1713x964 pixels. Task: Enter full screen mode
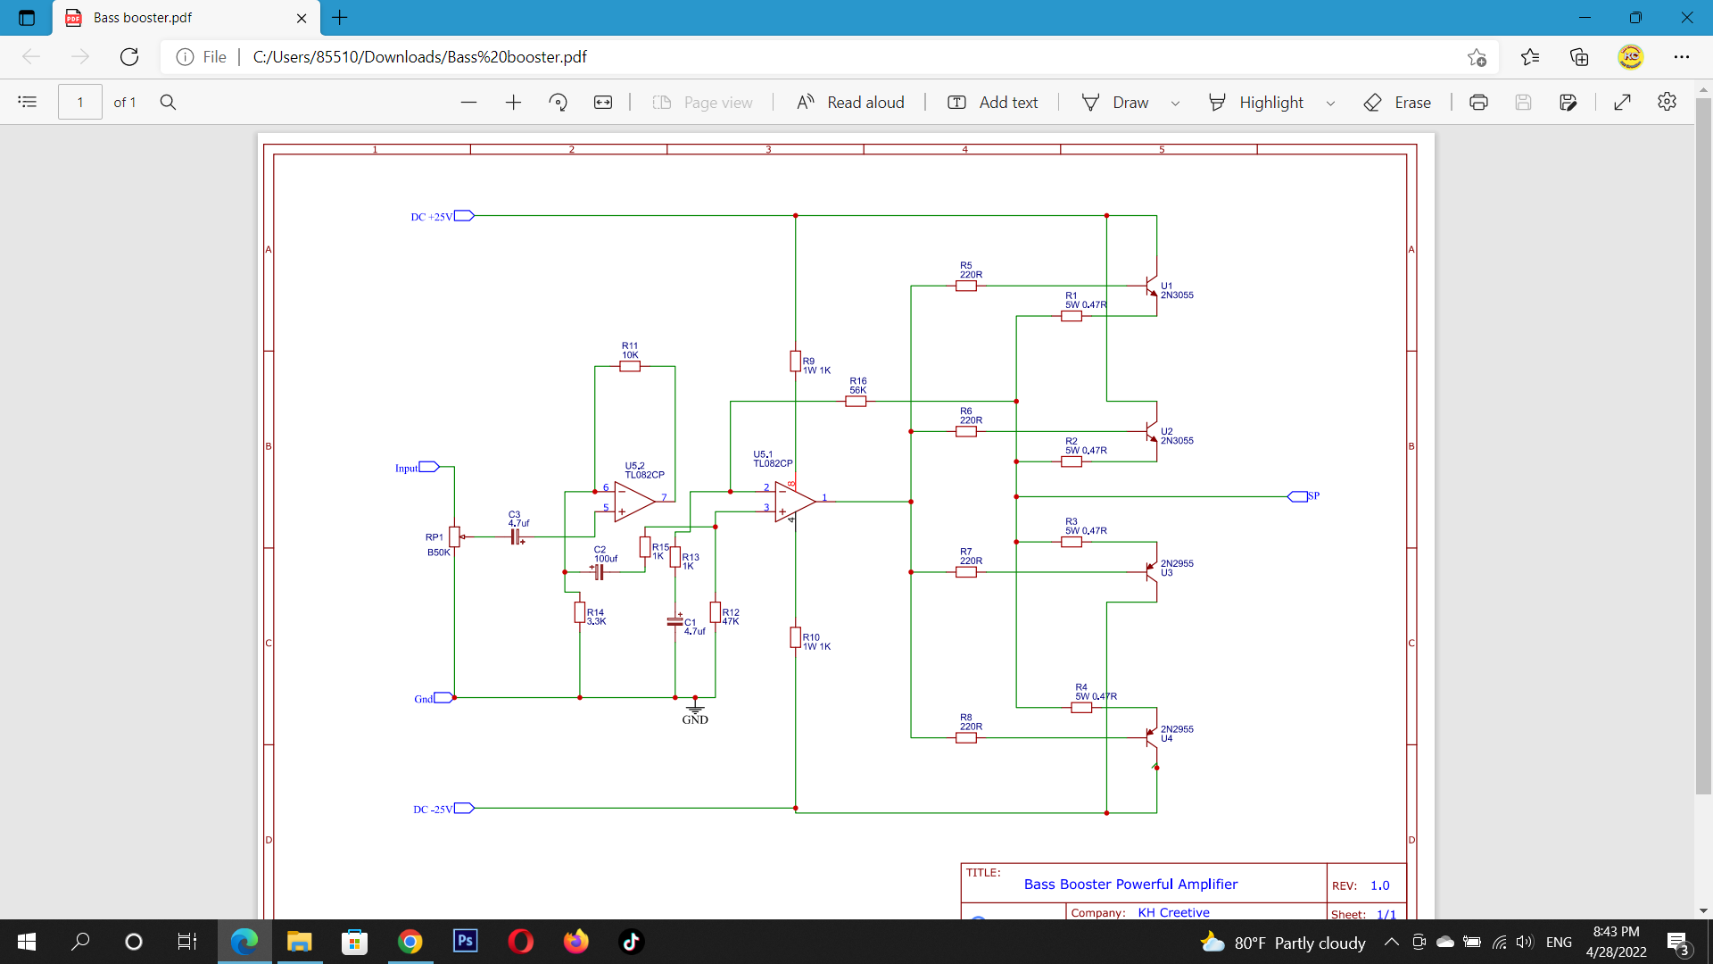click(x=1623, y=102)
